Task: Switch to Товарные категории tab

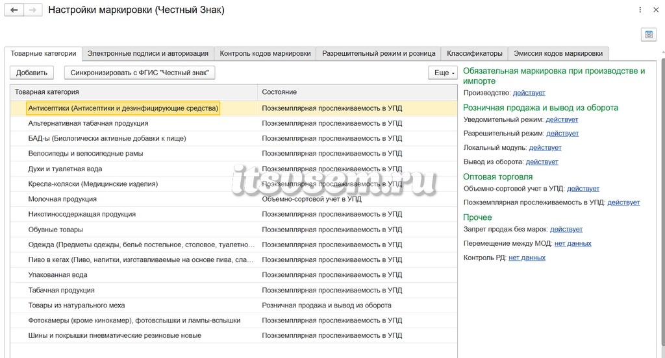Action: click(x=44, y=53)
